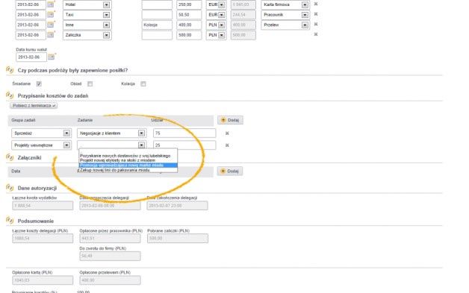Edit the 500.00 amount field
The image size is (469, 293).
[x=189, y=35]
